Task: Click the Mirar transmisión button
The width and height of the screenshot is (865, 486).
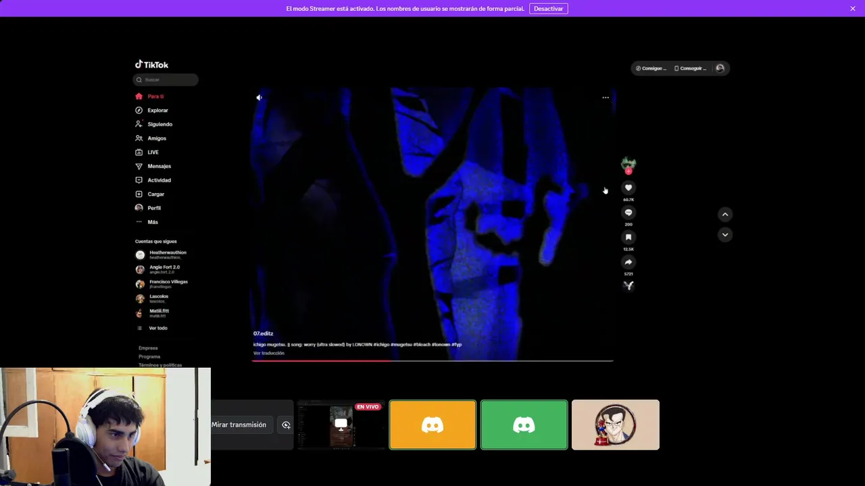Action: [239, 425]
